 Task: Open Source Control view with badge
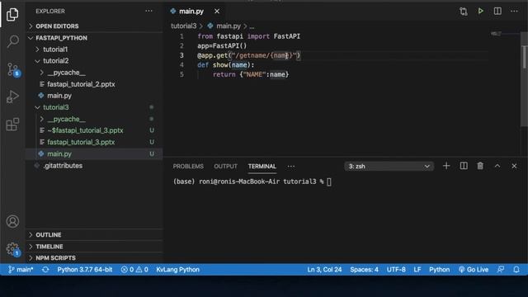coord(13,69)
